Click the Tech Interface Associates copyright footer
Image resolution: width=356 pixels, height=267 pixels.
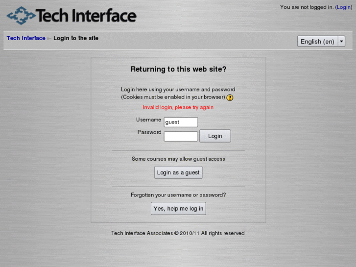178,233
